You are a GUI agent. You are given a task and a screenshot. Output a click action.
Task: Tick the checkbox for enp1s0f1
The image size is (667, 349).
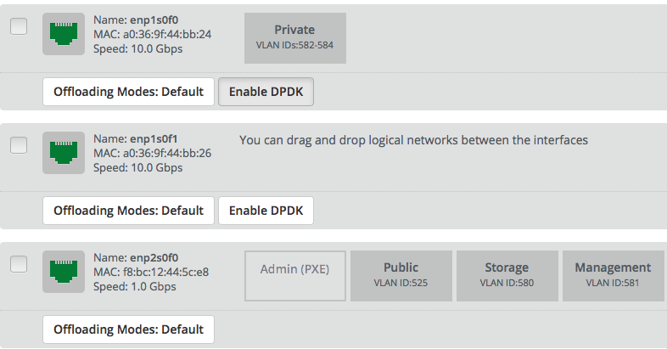point(19,146)
